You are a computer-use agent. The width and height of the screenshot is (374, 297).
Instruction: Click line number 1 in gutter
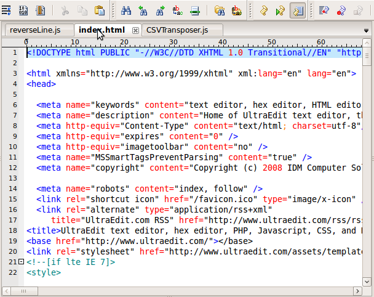coord(15,52)
